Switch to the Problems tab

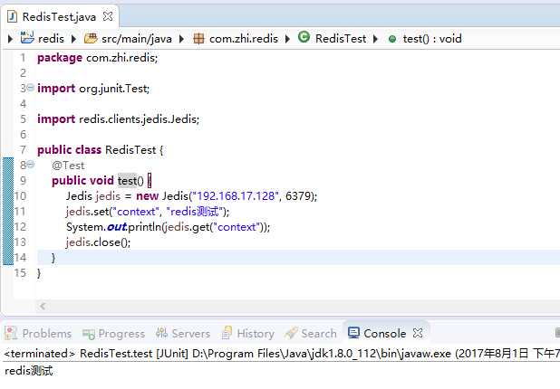[38, 334]
